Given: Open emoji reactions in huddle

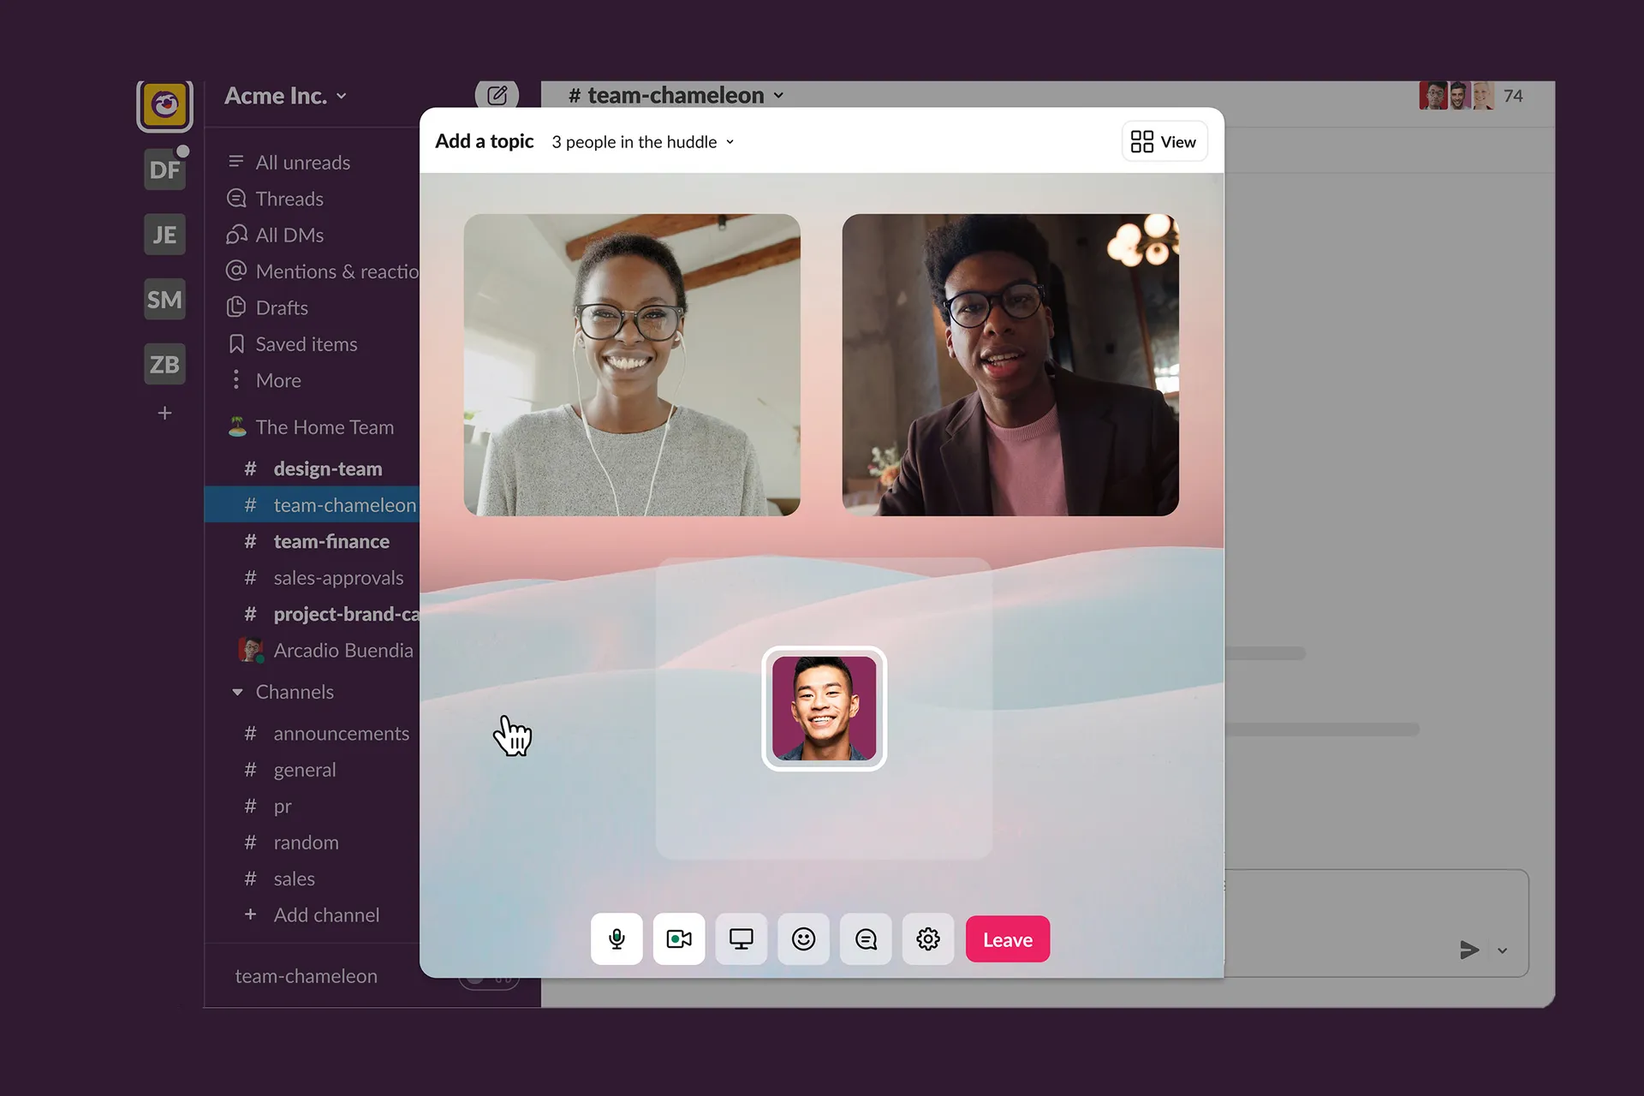Looking at the screenshot, I should point(802,938).
